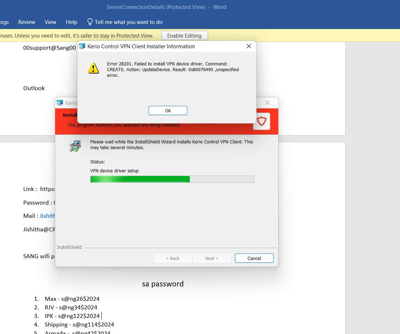The image size is (400, 334).
Task: Click the disabled Next button
Action: pos(212,258)
